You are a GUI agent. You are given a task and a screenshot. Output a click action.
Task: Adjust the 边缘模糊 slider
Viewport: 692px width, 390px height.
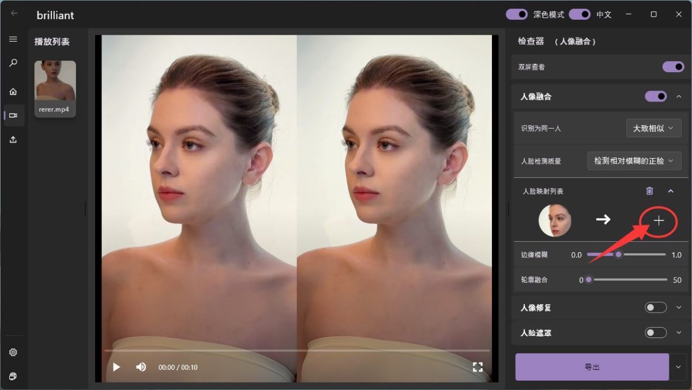pyautogui.click(x=626, y=254)
